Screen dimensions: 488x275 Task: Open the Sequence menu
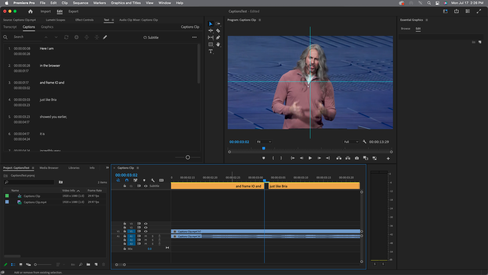click(80, 3)
